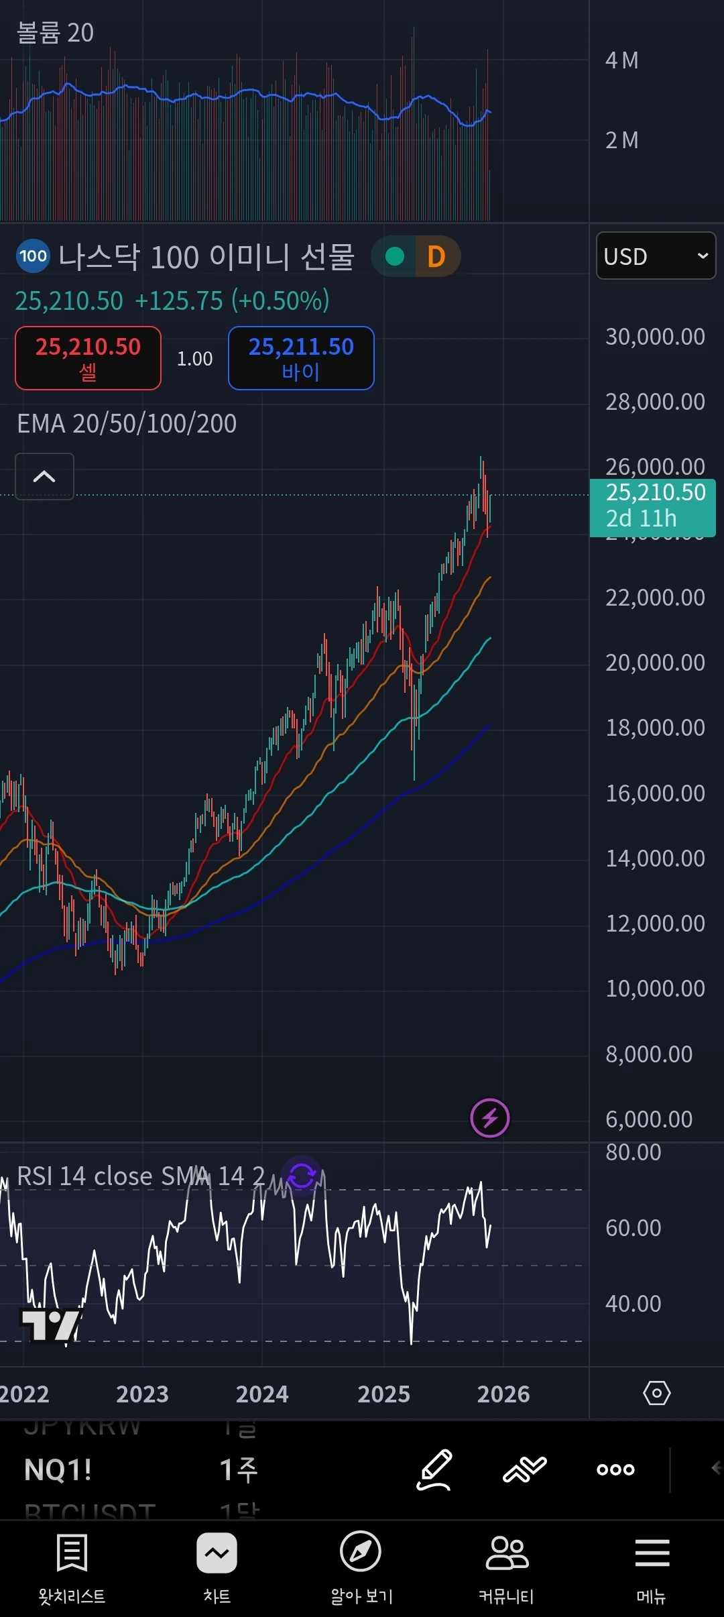Tap the 60.00 RSI axis label
This screenshot has width=724, height=1617.
[633, 1228]
